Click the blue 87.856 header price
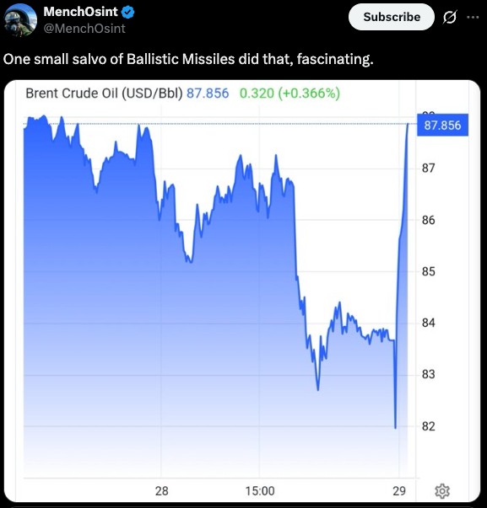Viewport: 487px width, 508px height. click(x=208, y=94)
